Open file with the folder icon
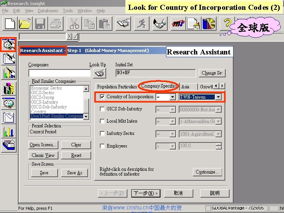Image resolution: width=284 pixels, height=213 pixels. coord(25,24)
